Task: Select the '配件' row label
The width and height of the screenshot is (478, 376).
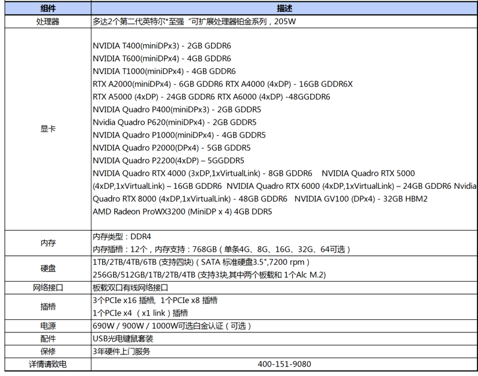Action: click(x=48, y=339)
